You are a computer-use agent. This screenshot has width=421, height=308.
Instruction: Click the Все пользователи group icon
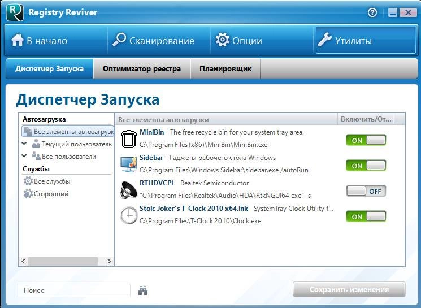click(36, 156)
